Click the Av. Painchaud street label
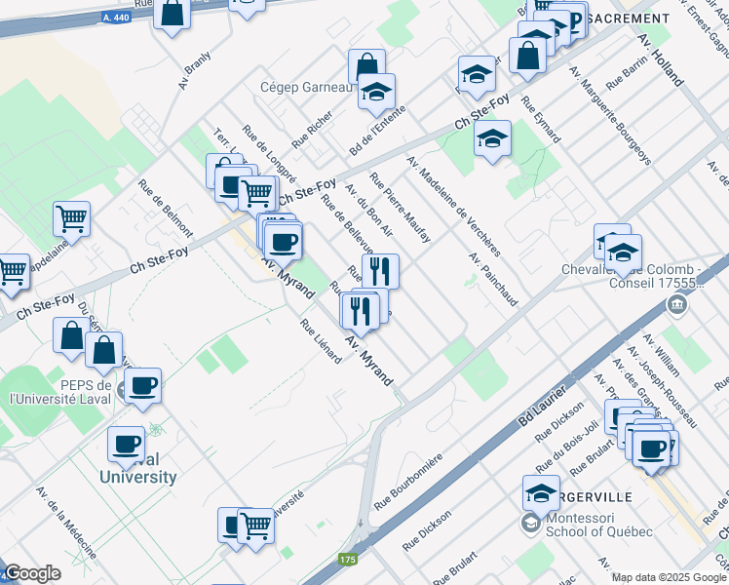Screen dimensions: 729x585 point(493,280)
